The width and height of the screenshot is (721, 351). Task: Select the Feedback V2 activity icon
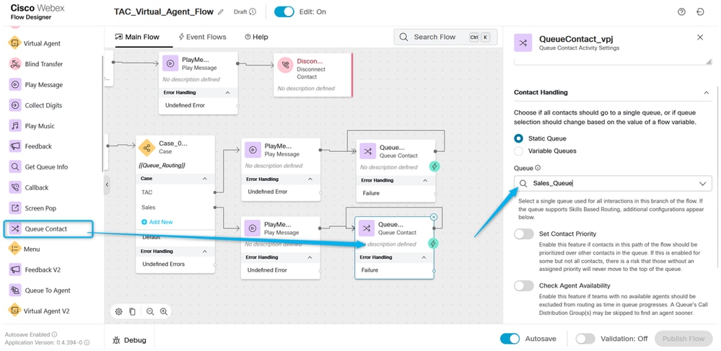point(15,270)
